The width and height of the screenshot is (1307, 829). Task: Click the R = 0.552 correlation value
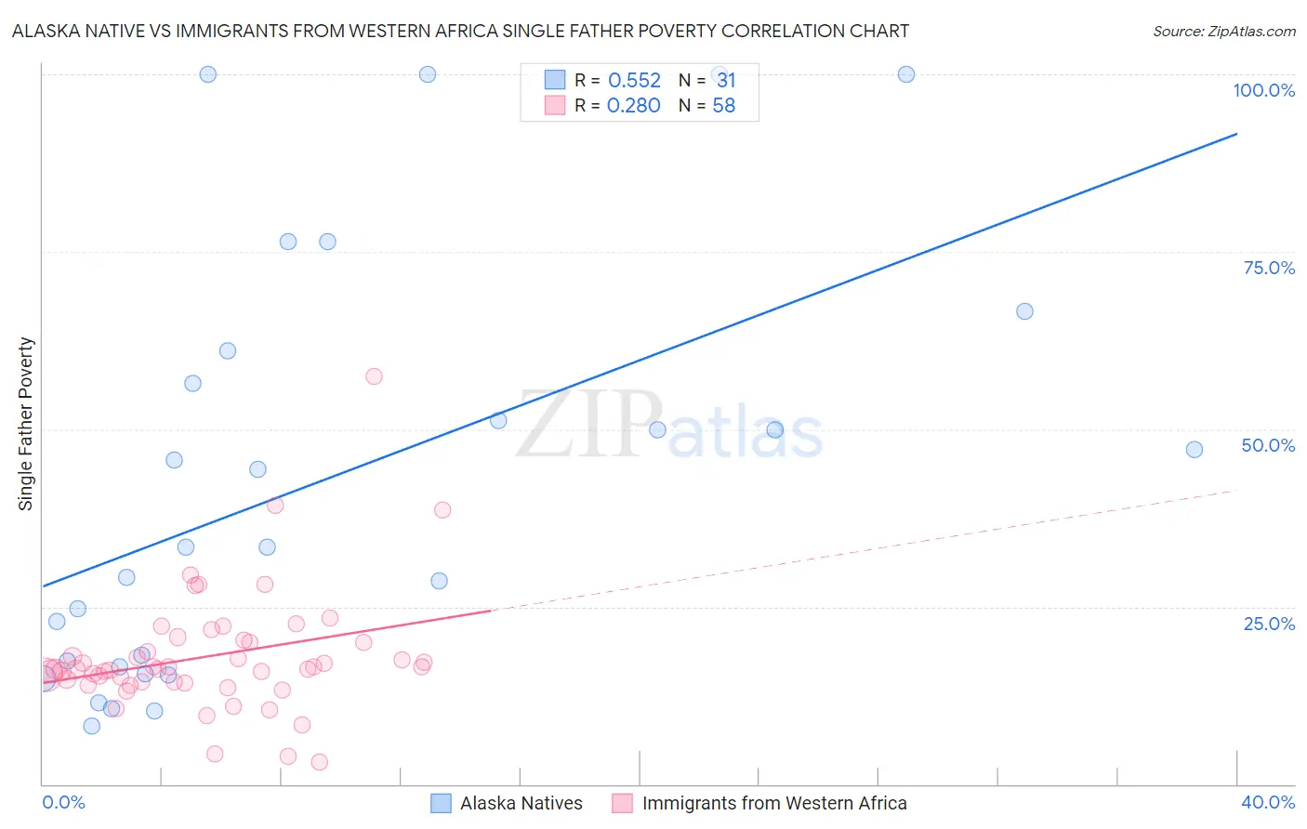click(617, 80)
